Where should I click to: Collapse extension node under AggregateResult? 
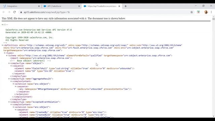pos(13,84)
